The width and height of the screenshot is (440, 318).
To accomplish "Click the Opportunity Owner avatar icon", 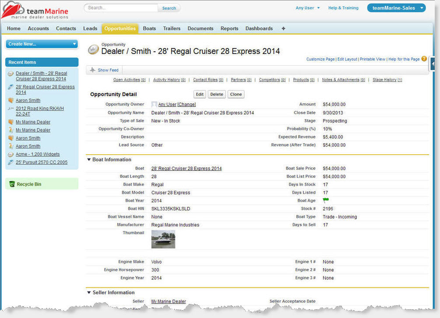I will [x=154, y=105].
